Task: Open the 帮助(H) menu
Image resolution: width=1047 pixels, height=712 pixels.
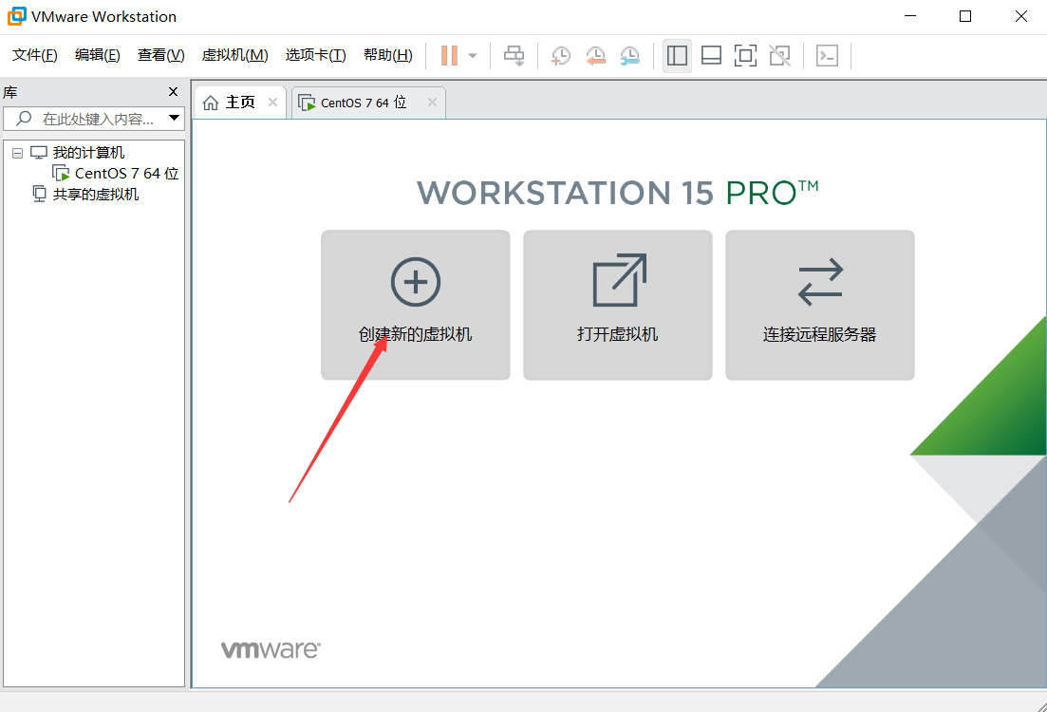Action: click(388, 55)
